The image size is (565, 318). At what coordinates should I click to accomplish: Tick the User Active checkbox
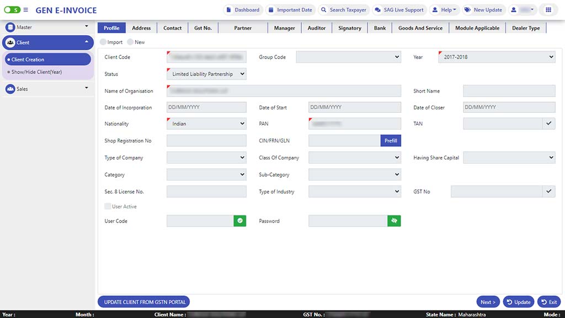tap(108, 206)
